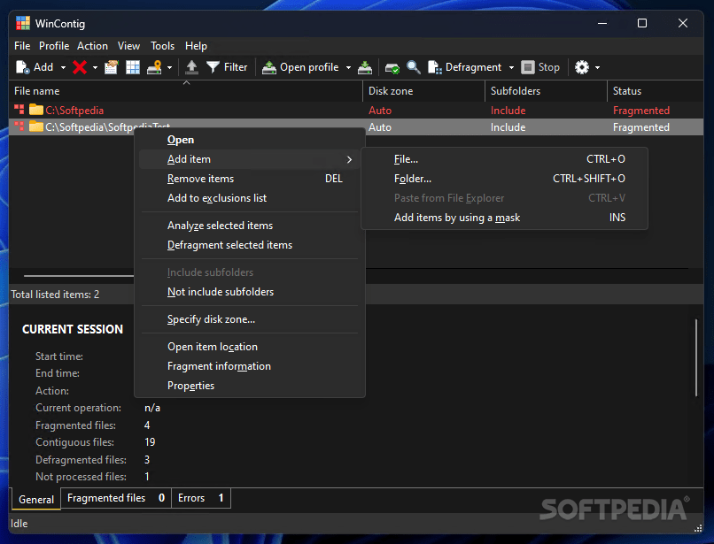Expand the remove items dropdown arrow

pyautogui.click(x=95, y=67)
